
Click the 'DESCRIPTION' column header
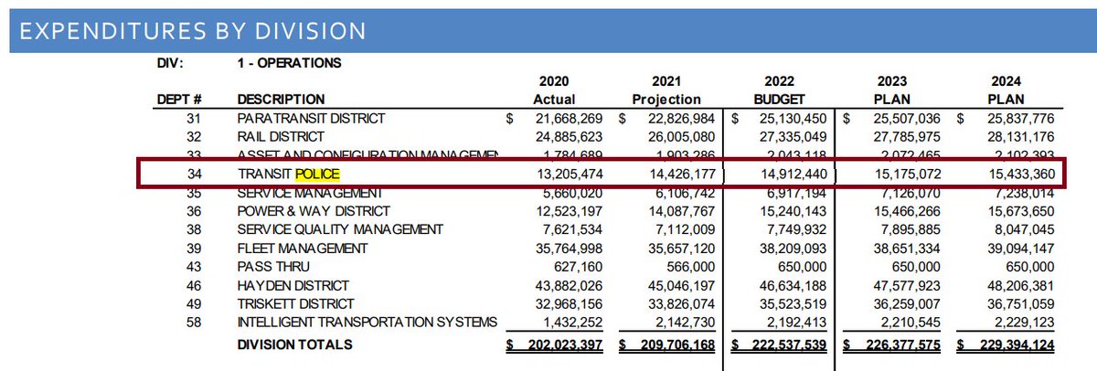pos(281,99)
